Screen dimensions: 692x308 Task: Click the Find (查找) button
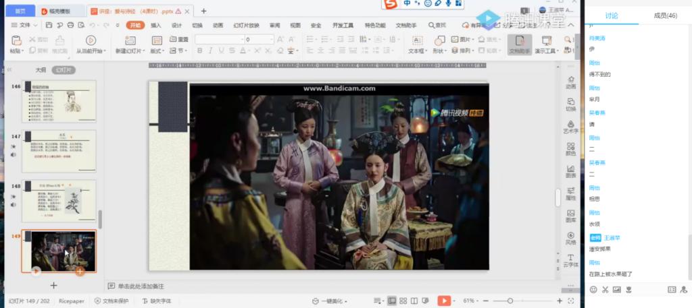(437, 26)
